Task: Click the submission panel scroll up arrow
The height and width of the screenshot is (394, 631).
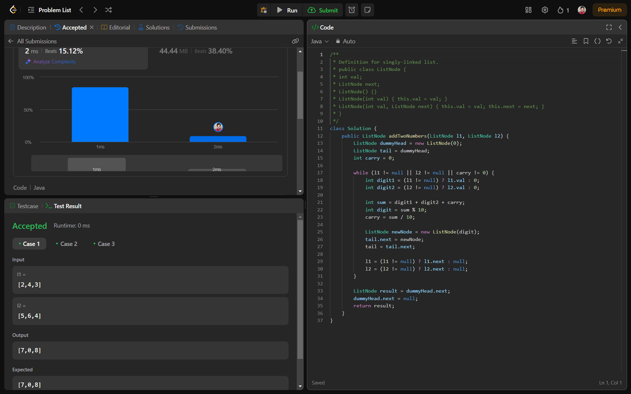Action: tap(300, 51)
